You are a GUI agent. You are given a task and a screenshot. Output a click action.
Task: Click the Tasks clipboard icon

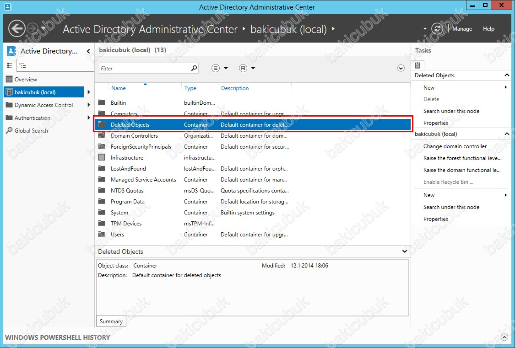[417, 65]
